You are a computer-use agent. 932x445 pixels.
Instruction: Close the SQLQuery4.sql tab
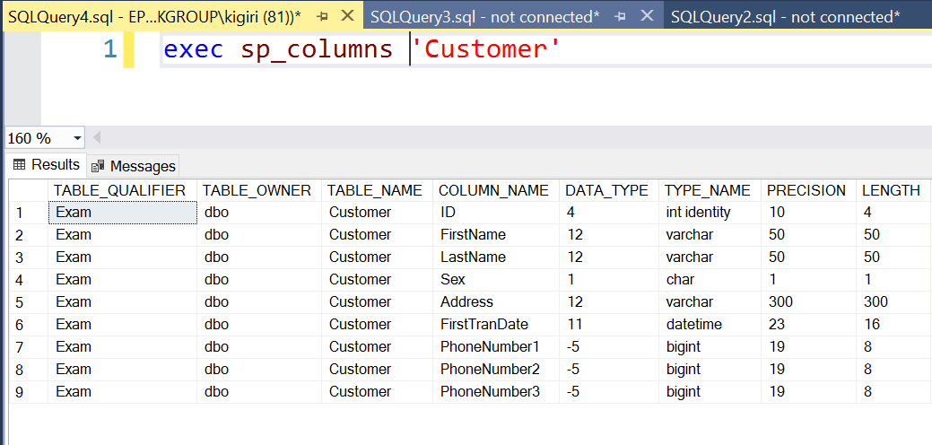[x=348, y=16]
